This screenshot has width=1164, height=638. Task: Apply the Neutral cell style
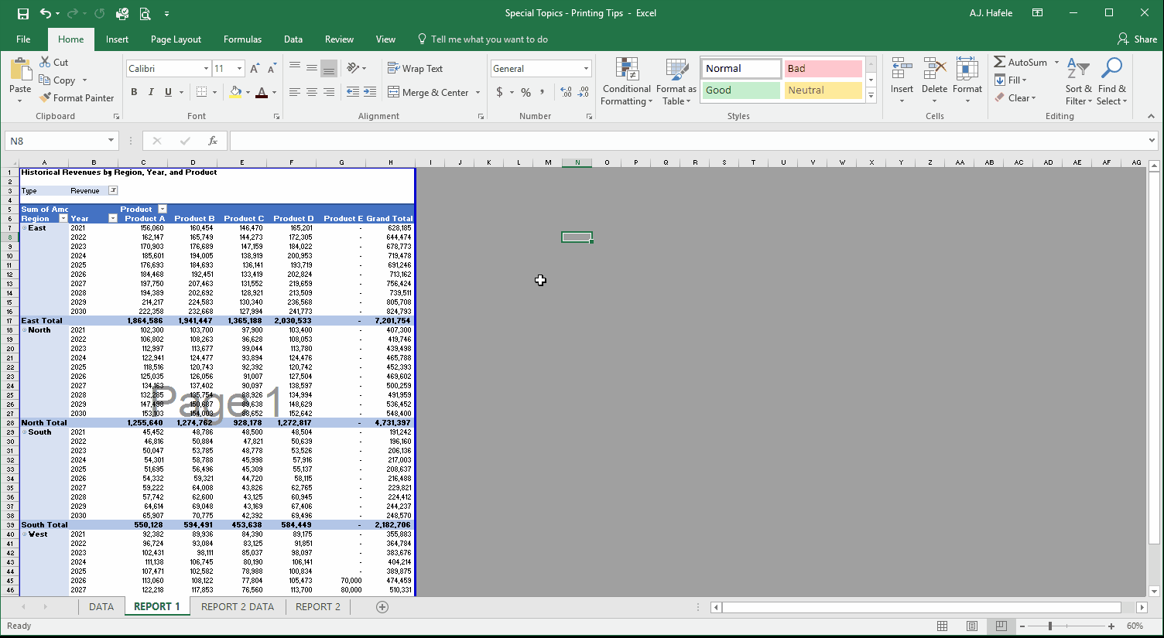[823, 90]
